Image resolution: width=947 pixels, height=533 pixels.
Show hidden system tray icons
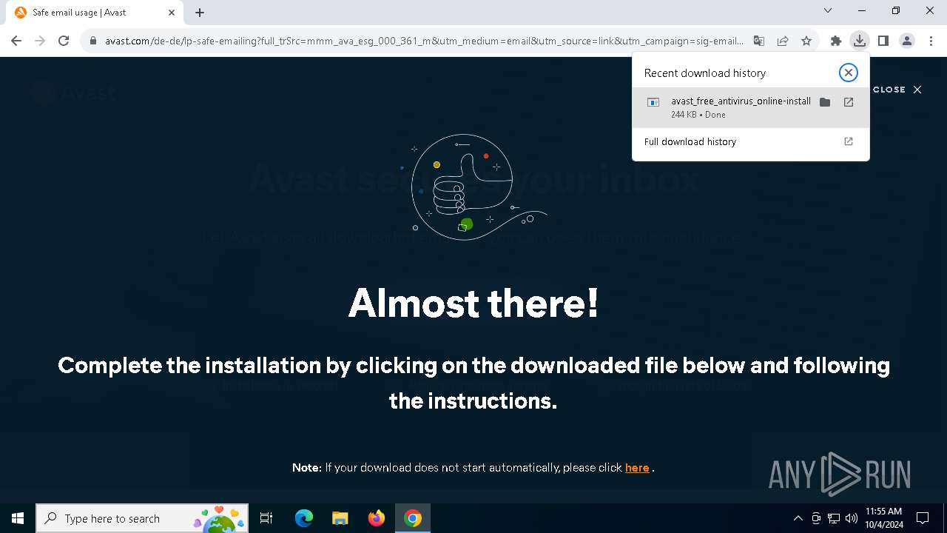click(x=798, y=518)
